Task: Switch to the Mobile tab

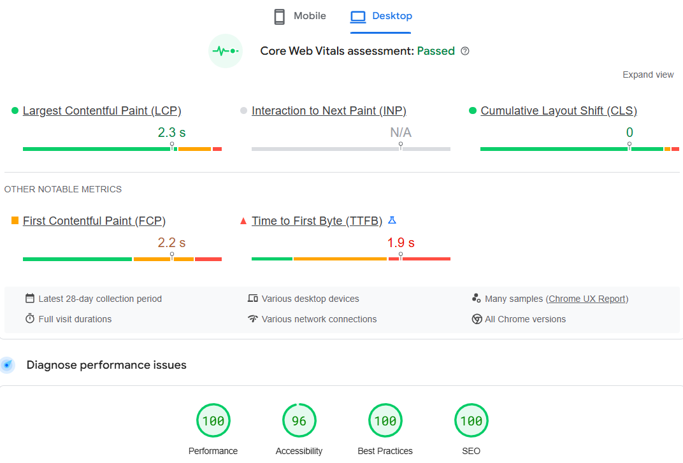Action: (299, 17)
